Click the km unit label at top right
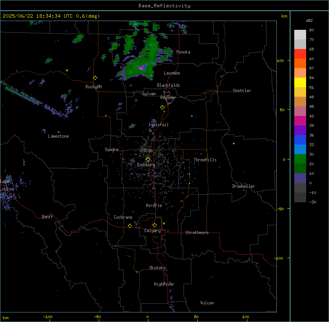The image size is (329, 322). pyautogui.click(x=284, y=16)
